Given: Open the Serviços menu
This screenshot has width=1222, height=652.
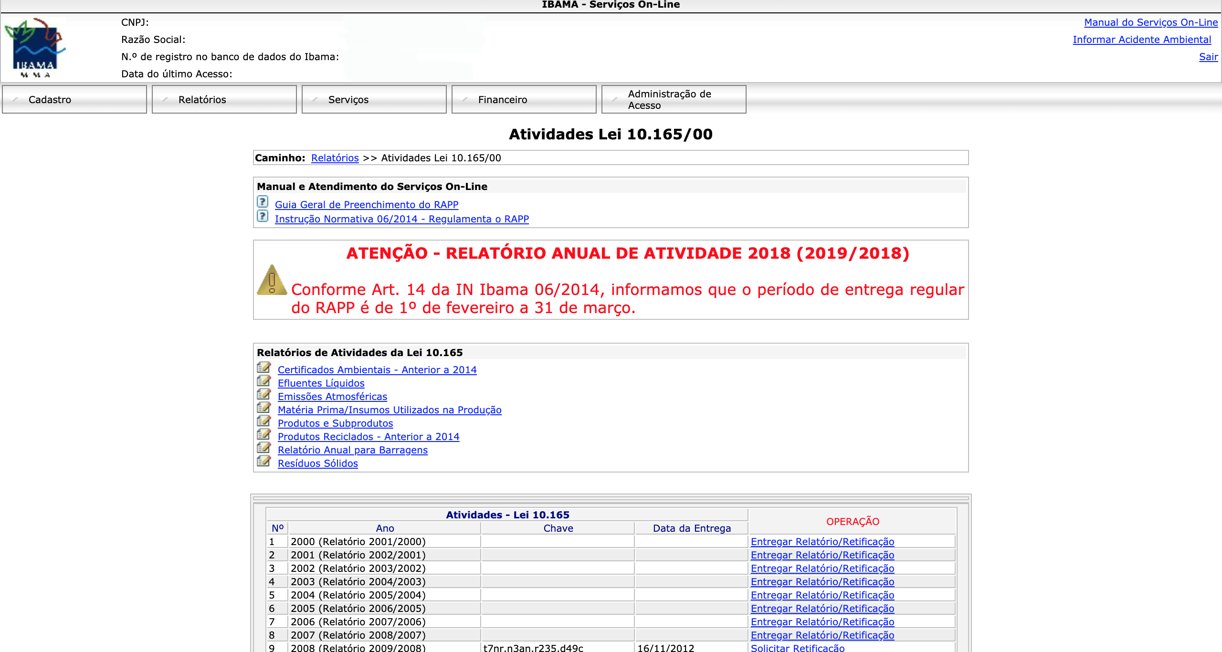Looking at the screenshot, I should coord(374,99).
